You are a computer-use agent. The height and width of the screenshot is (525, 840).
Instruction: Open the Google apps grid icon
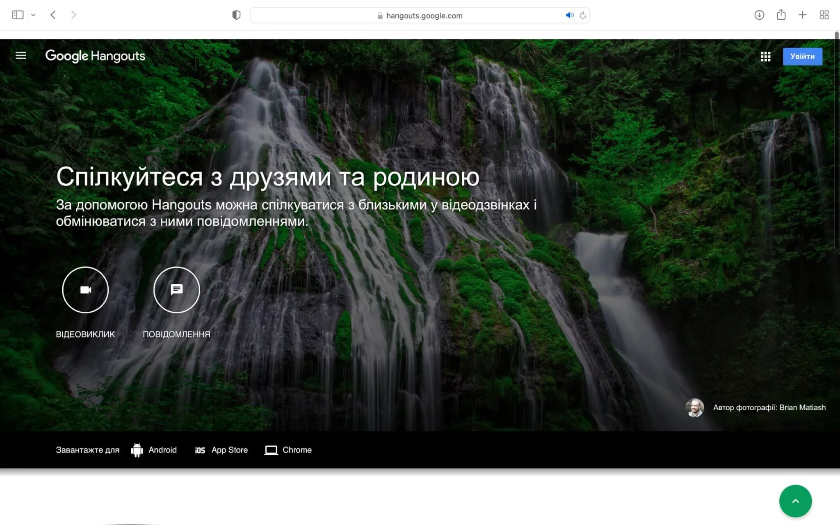(766, 56)
